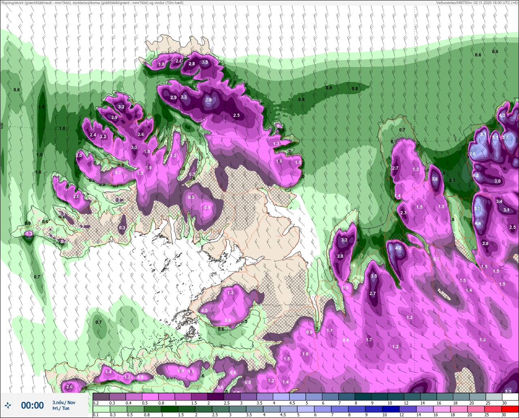Click the 3.1 precipitation value on map
The image size is (519, 418).
506,210
